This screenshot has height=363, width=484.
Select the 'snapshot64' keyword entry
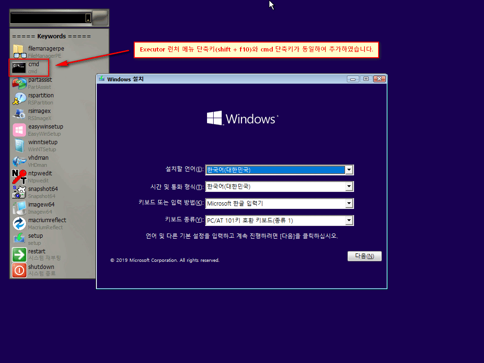click(43, 189)
